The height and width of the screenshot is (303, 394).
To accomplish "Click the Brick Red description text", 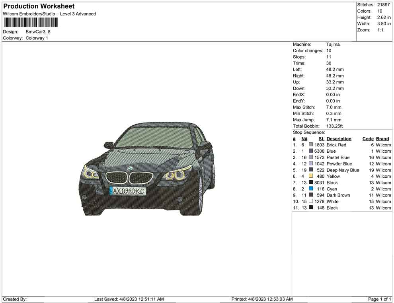I will click(336, 145).
